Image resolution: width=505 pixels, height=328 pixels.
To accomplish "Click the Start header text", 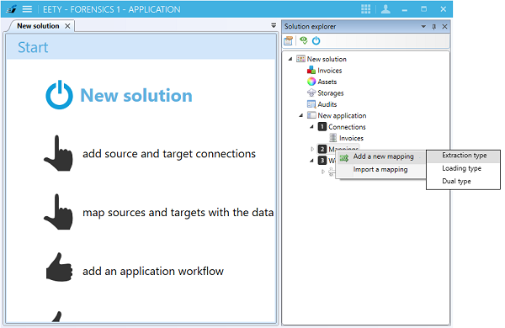I will pyautogui.click(x=33, y=47).
